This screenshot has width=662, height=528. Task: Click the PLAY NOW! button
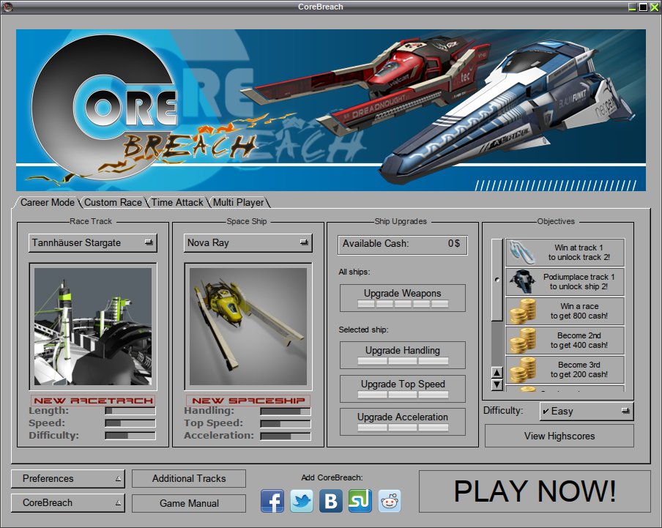tap(535, 491)
